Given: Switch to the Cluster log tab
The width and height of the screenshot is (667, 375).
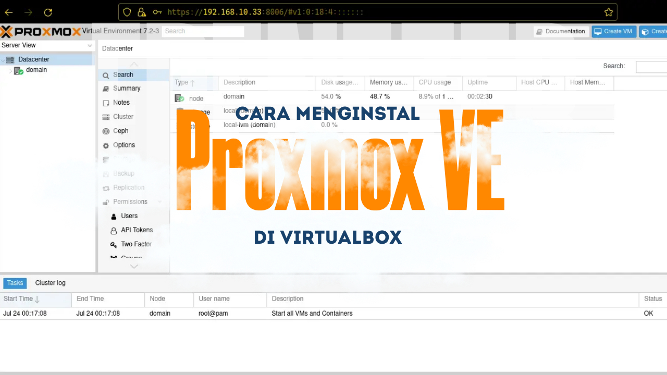Looking at the screenshot, I should click(x=50, y=283).
